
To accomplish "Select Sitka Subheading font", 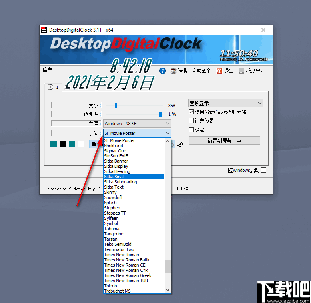I will pos(134,182).
